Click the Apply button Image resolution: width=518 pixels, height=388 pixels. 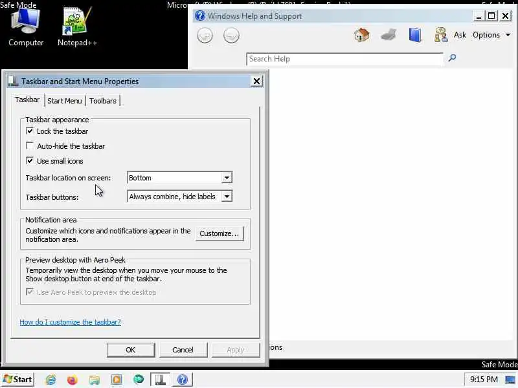point(235,350)
